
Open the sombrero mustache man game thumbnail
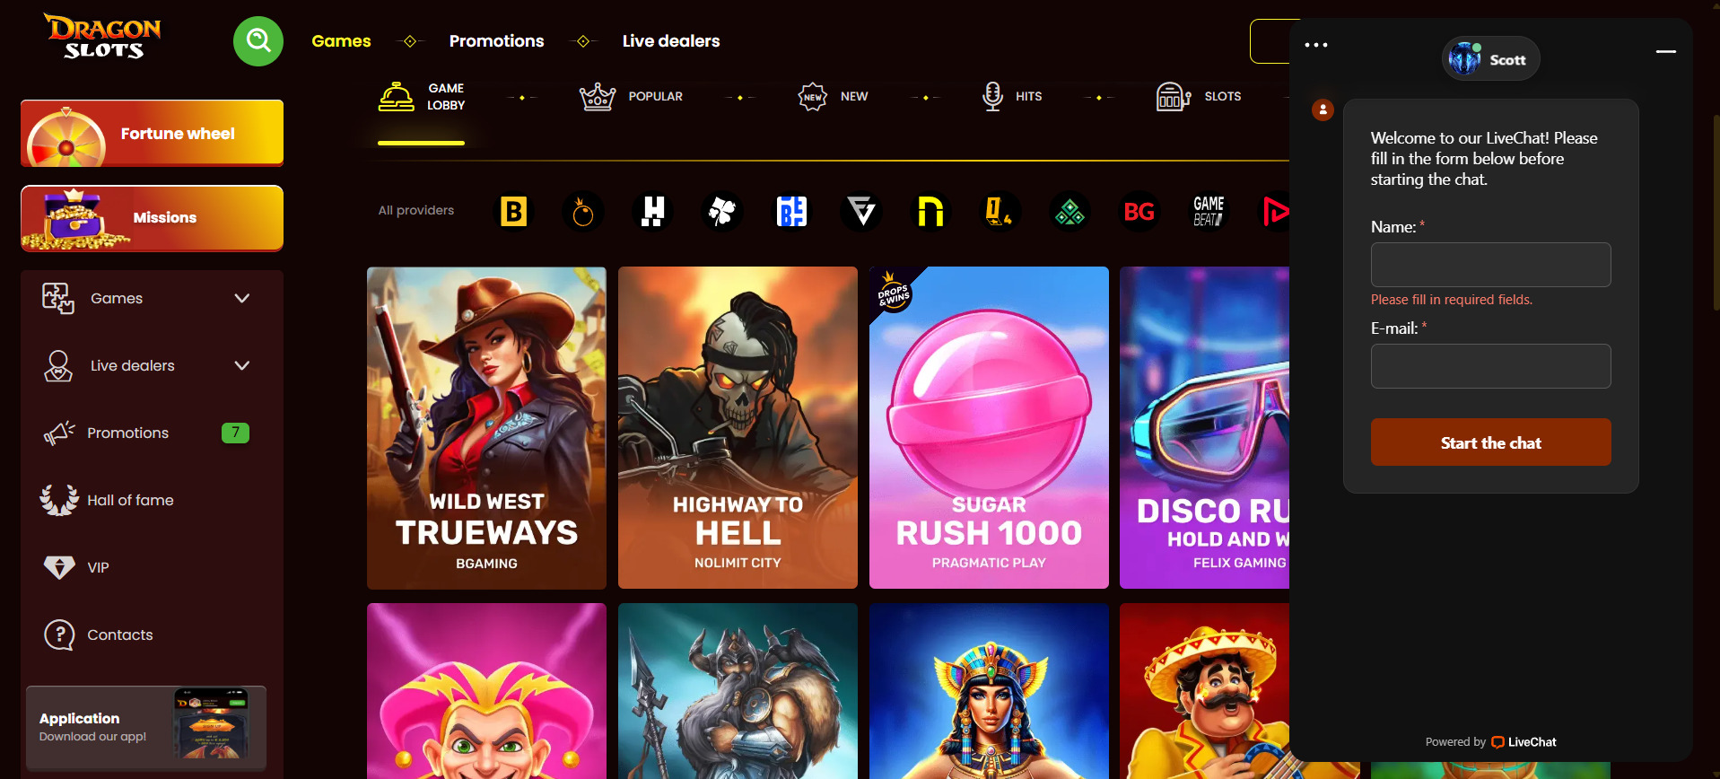(1204, 691)
